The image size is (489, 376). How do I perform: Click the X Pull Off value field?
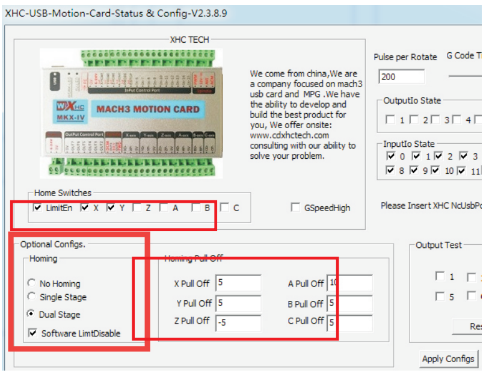coord(238,283)
